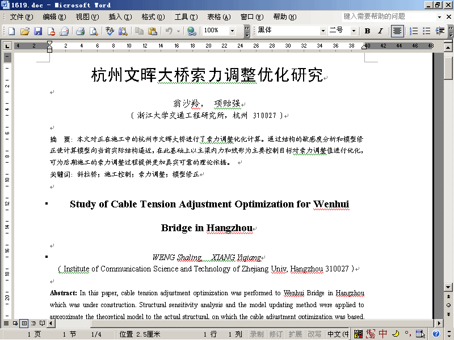Click the indent icon after bullets

(440, 31)
